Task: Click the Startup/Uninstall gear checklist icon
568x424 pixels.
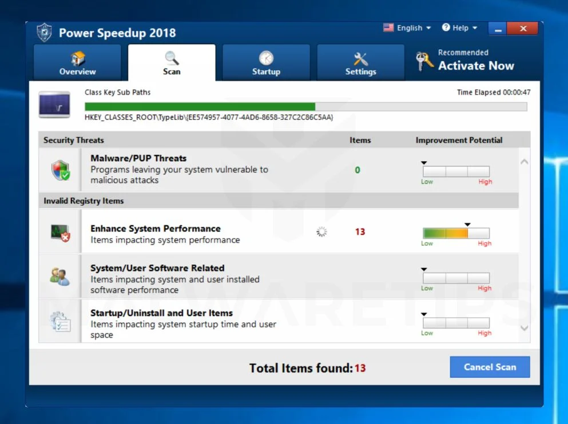Action: point(60,322)
